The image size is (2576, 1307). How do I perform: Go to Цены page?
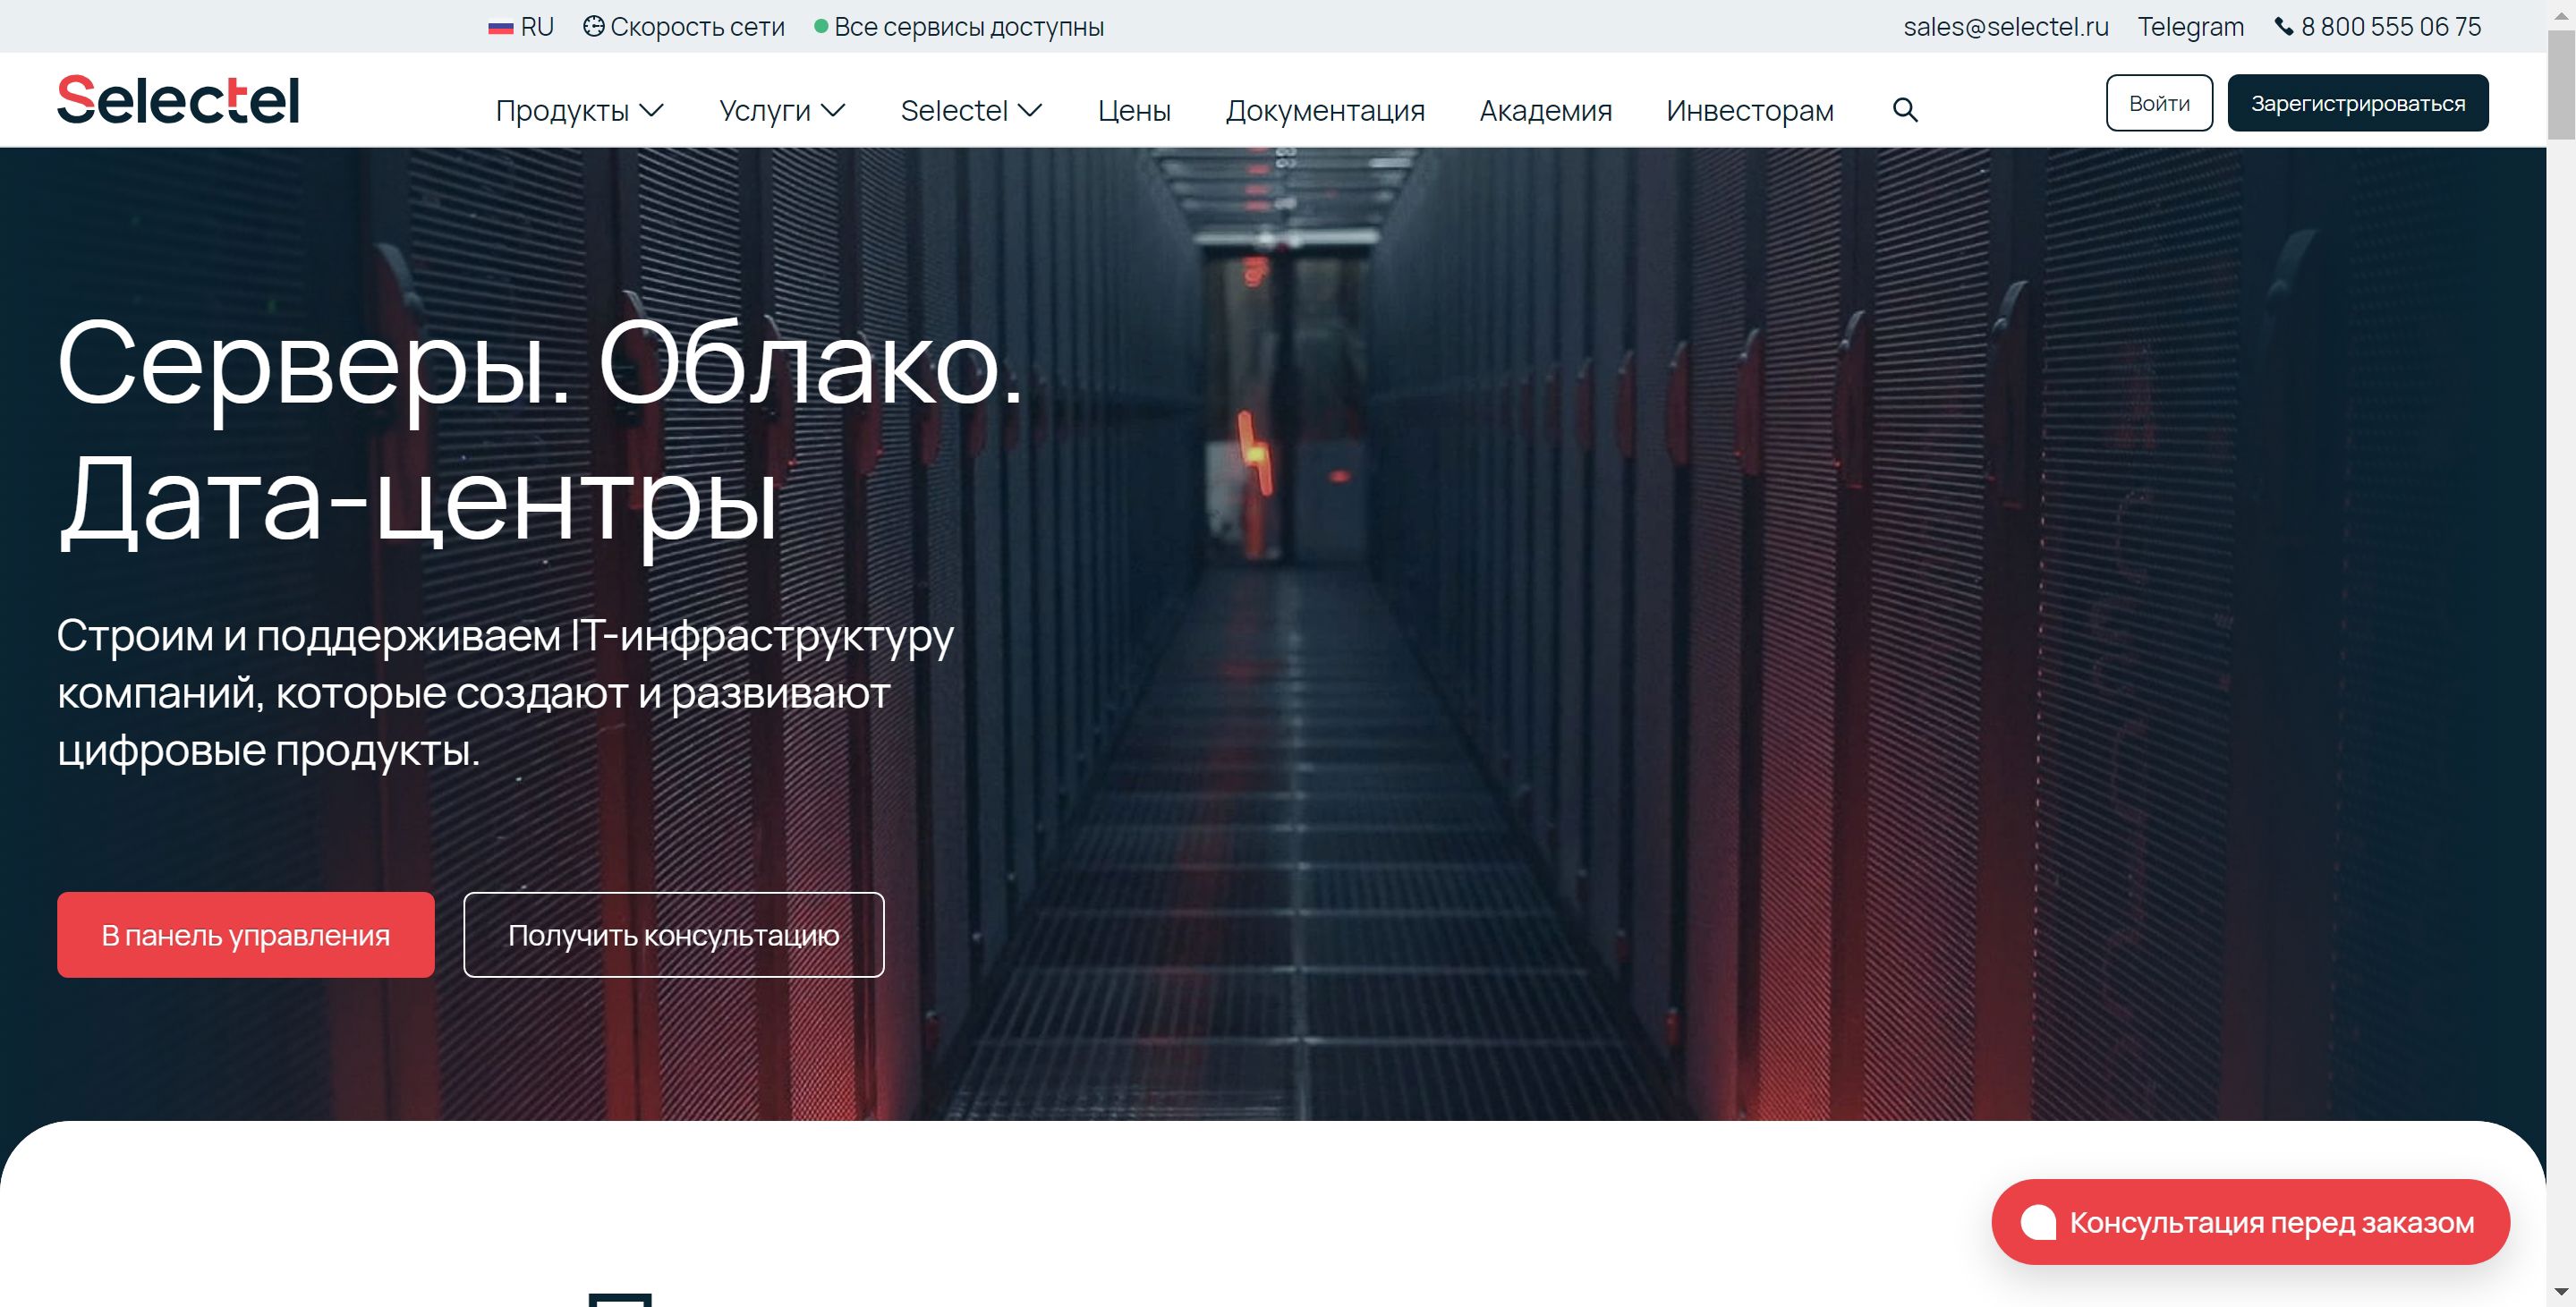1134,110
